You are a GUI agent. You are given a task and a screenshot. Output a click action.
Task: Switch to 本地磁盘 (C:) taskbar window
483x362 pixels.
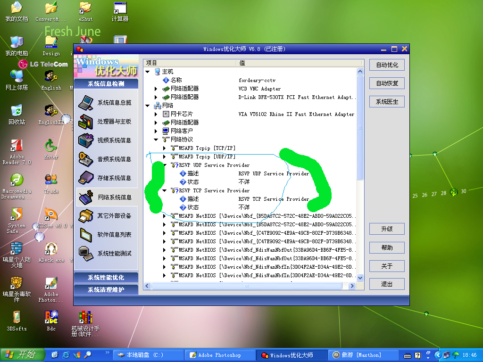point(148,355)
